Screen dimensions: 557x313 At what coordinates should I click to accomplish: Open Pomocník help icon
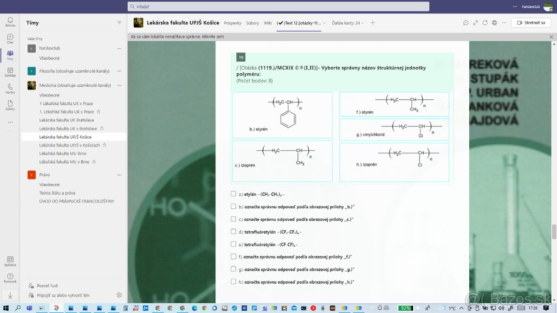[10, 278]
